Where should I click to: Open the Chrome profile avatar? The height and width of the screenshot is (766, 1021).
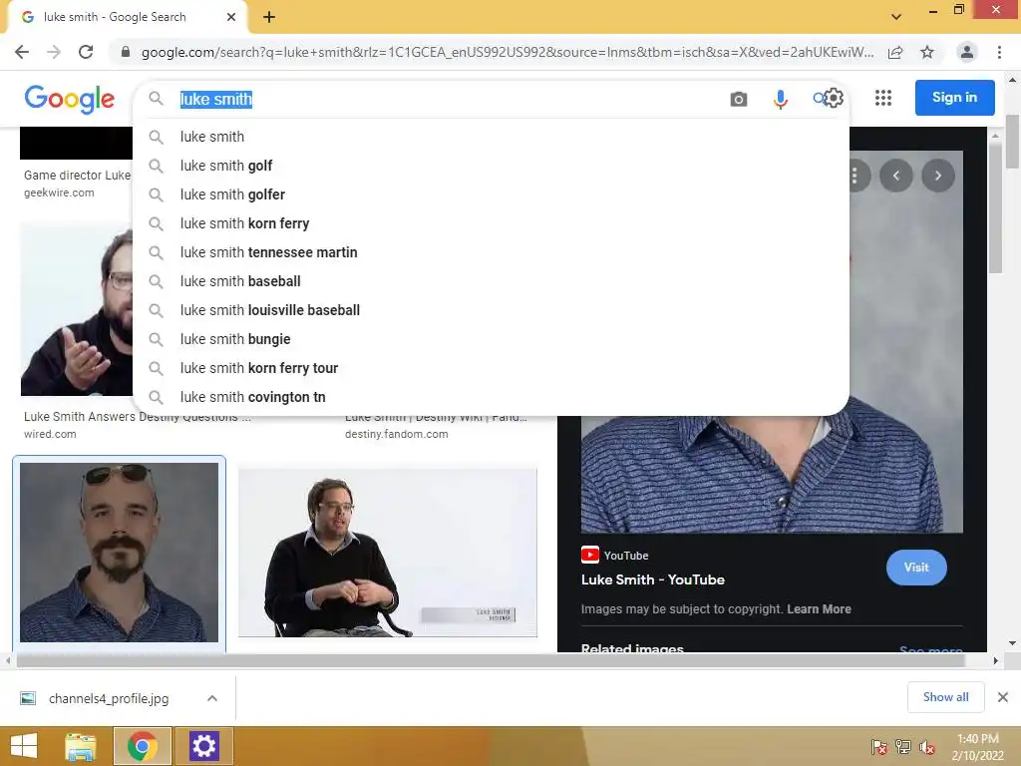point(967,52)
